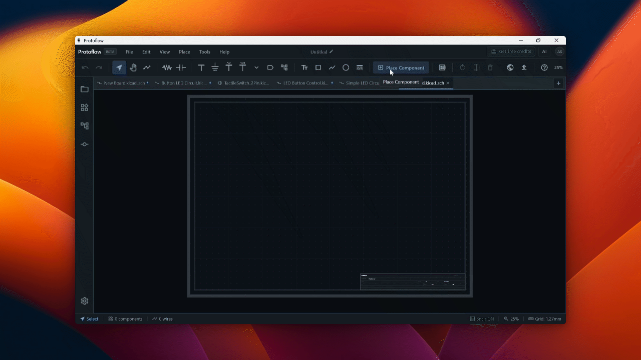Click the Protoflow logo text
The width and height of the screenshot is (641, 360).
(x=90, y=52)
